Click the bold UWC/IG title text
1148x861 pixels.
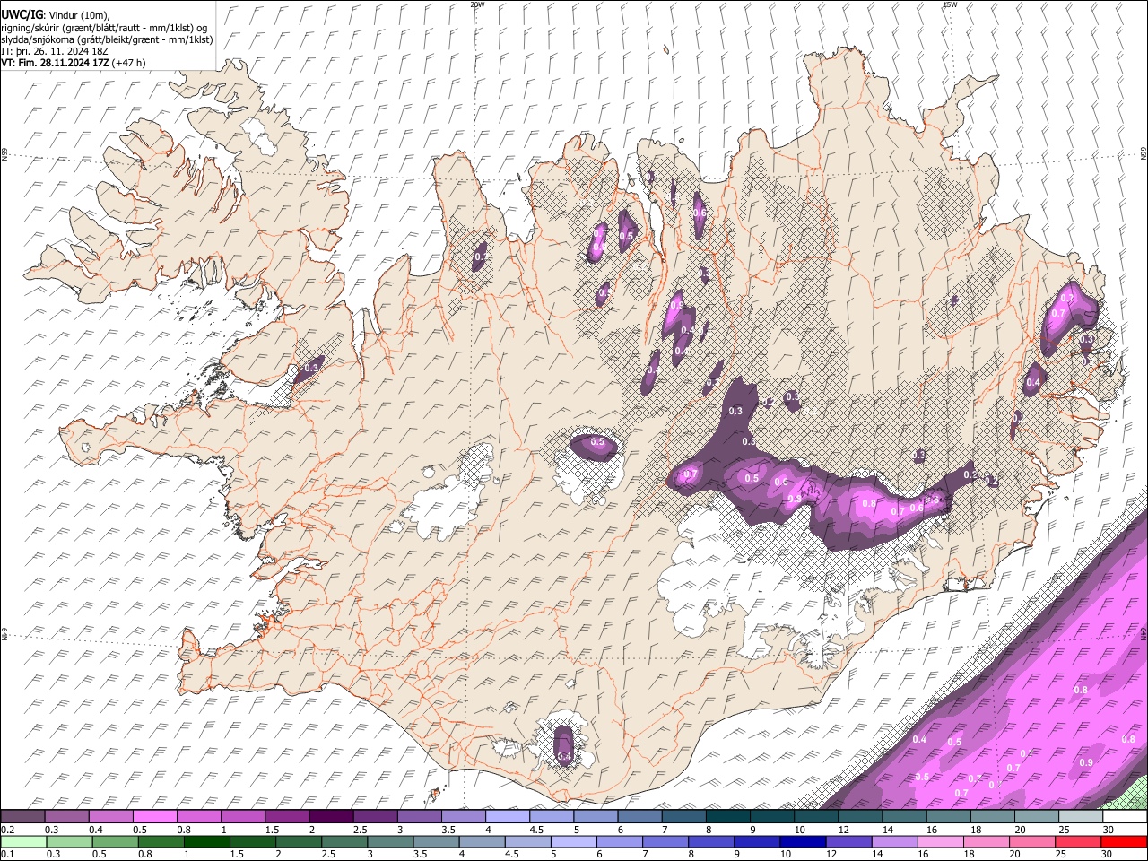22,15
